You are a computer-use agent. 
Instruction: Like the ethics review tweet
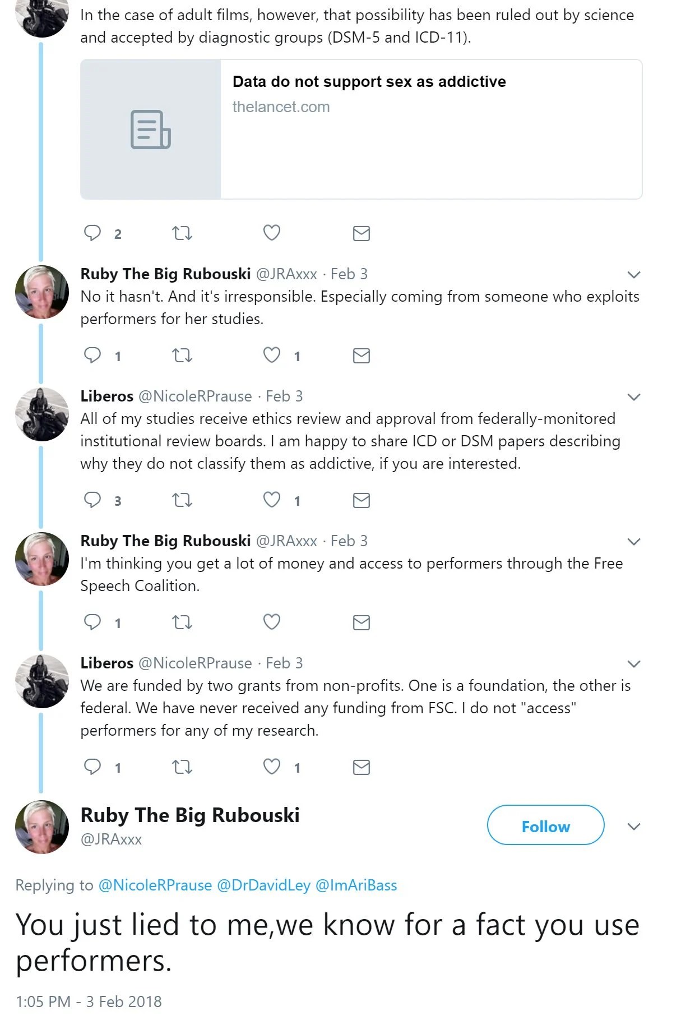[x=272, y=500]
